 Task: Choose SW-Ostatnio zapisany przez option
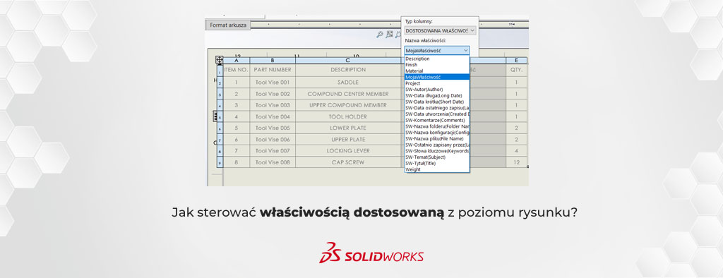point(437,145)
